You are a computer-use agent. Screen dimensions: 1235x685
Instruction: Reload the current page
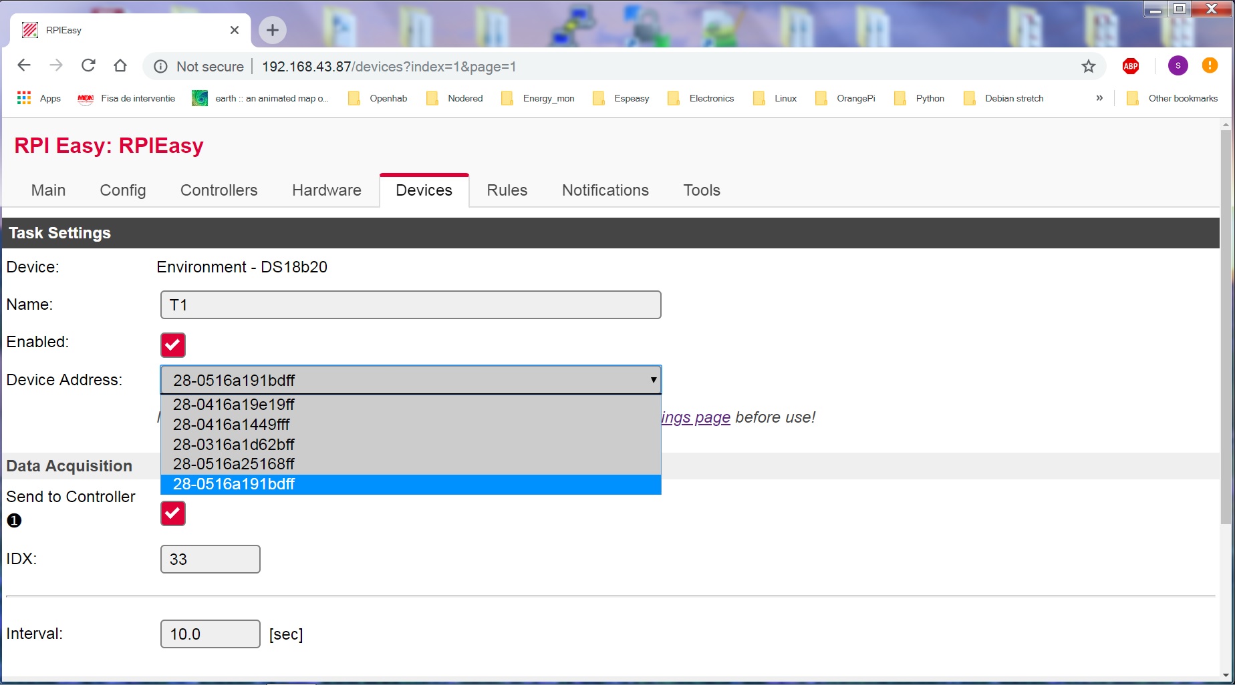coord(88,65)
